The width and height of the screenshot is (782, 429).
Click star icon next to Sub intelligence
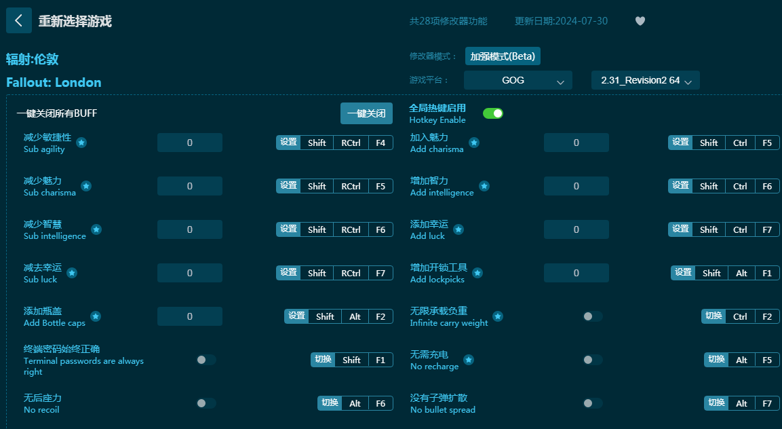[96, 229]
